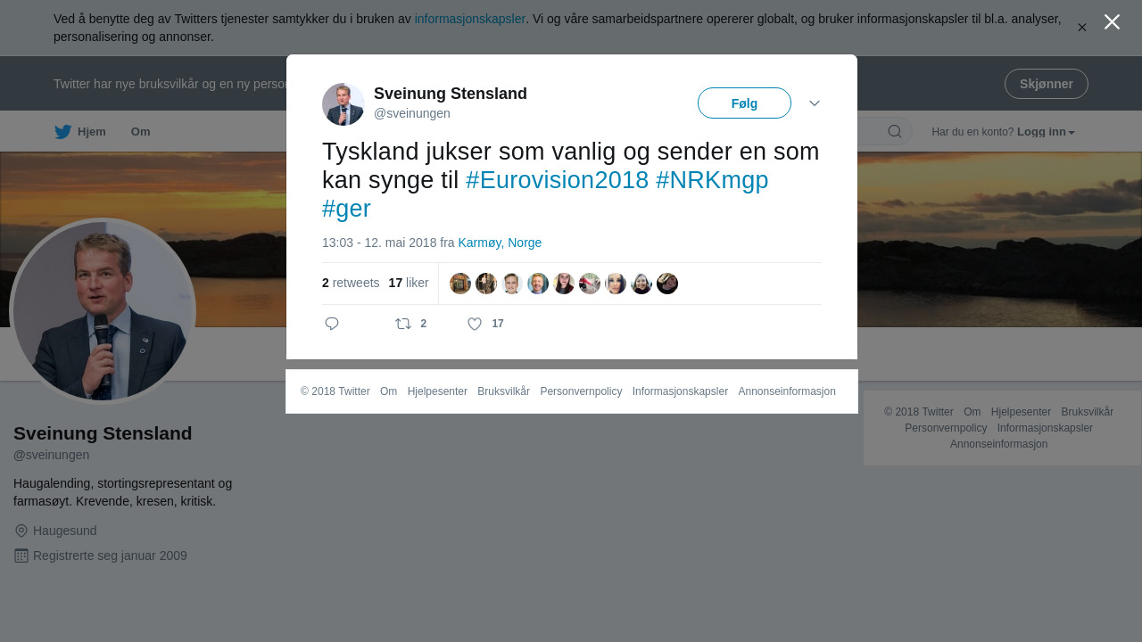The width and height of the screenshot is (1142, 642).
Task: Open the Logg inn dropdown
Action: click(1046, 132)
